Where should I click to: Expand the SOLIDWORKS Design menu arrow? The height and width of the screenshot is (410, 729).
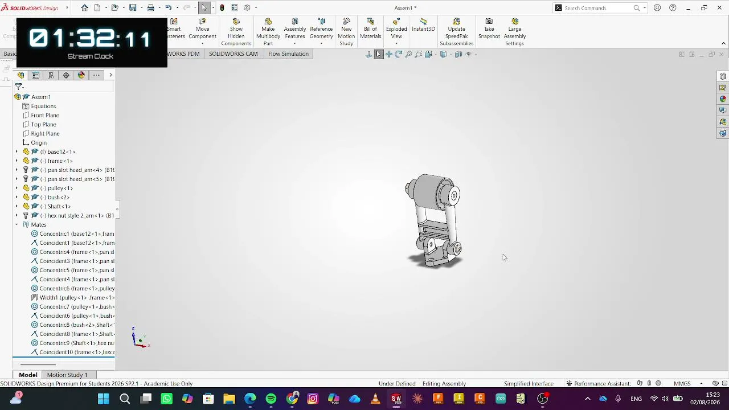(x=67, y=7)
